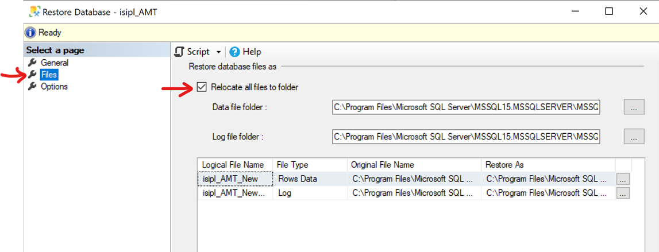Open the Options page

coord(54,87)
